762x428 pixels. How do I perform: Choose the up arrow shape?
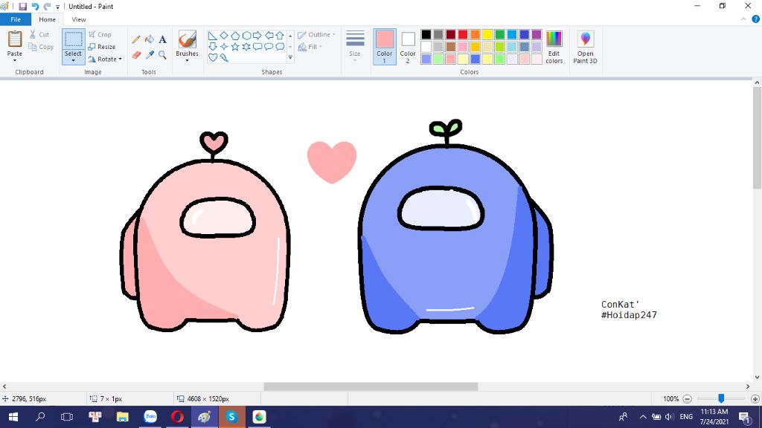(280, 36)
